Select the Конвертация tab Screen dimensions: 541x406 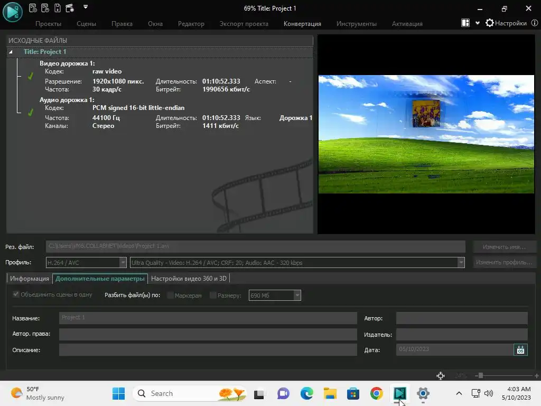pos(302,24)
